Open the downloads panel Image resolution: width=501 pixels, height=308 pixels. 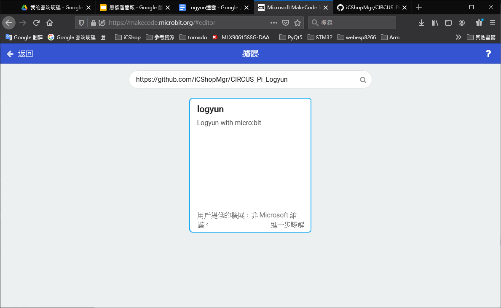pos(421,23)
